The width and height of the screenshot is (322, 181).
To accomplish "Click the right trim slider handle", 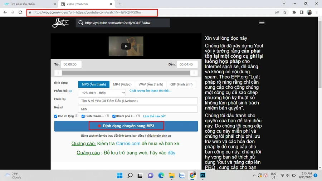I will click(194, 73).
